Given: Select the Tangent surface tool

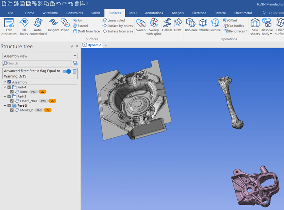Looking at the screenshot, I should click(x=54, y=25).
